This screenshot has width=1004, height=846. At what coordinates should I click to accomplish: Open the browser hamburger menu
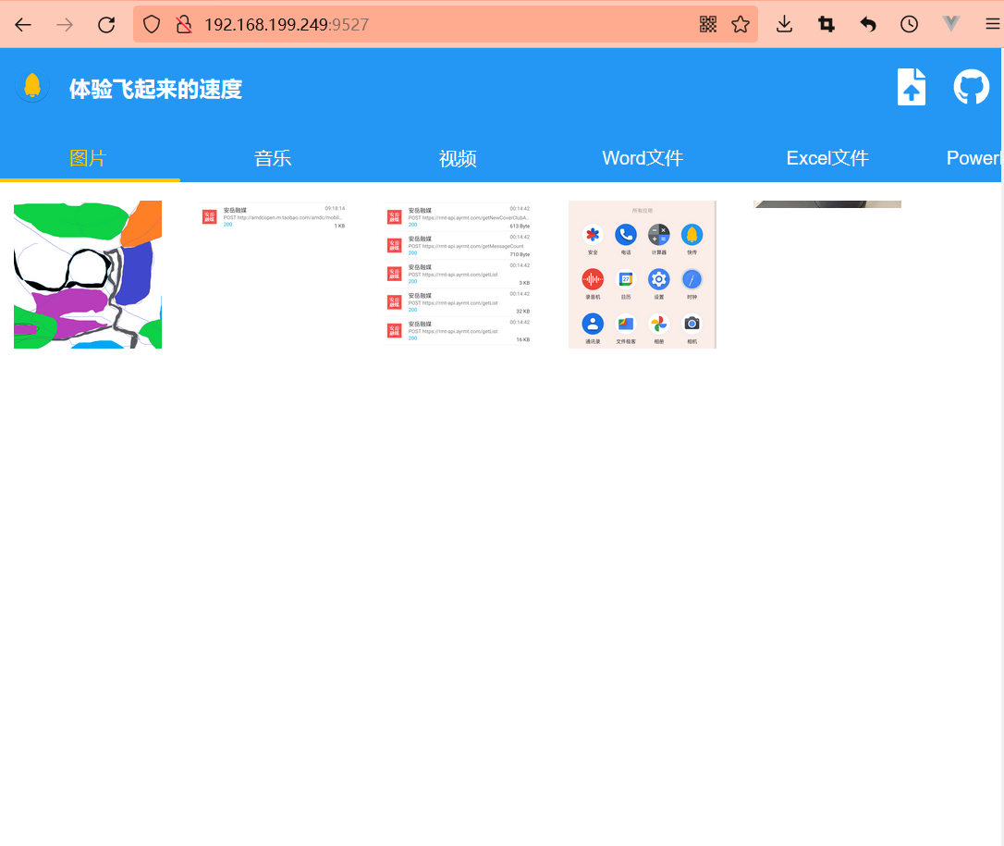click(993, 25)
